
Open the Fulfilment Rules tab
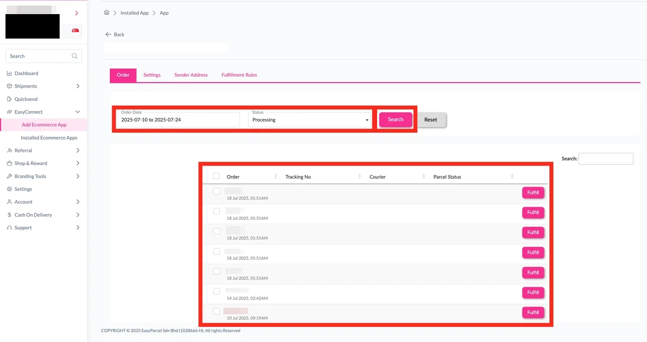[x=239, y=75]
